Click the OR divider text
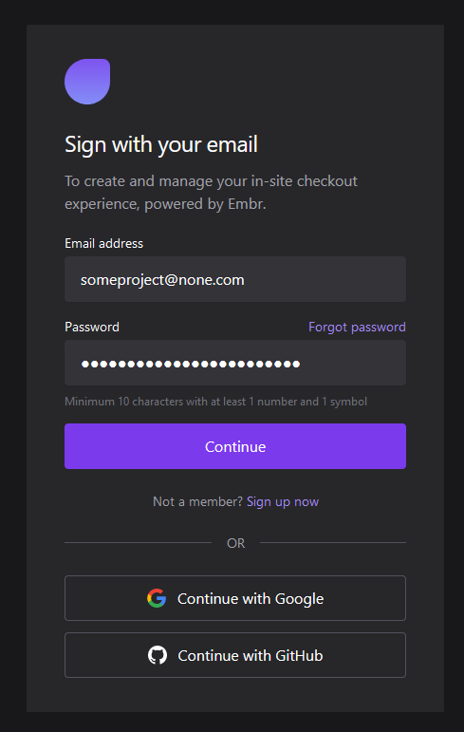This screenshot has width=464, height=732. click(235, 543)
